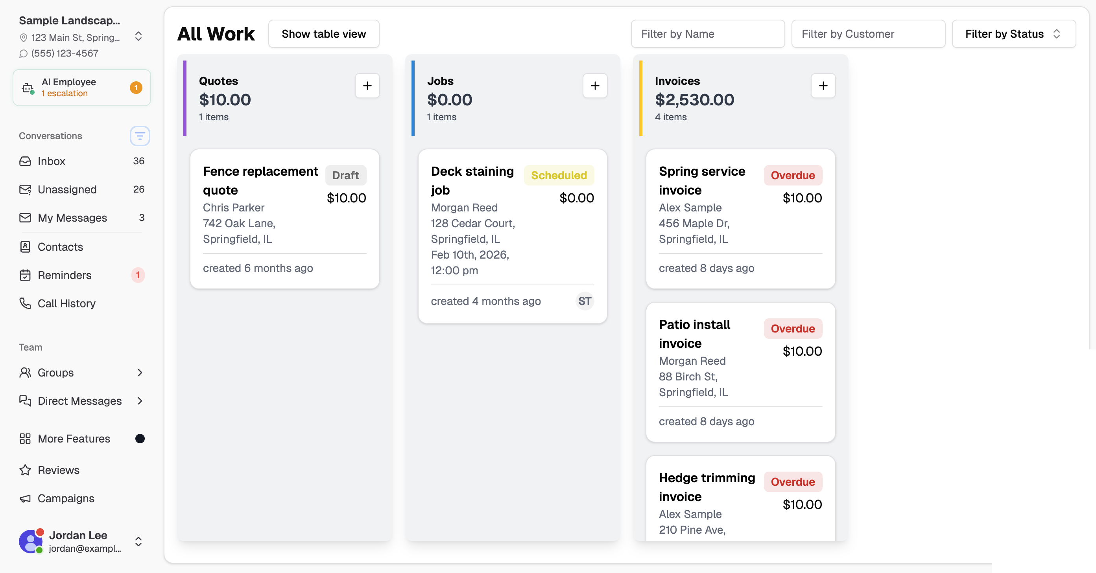Click the Scheduled status badge

pyautogui.click(x=559, y=175)
